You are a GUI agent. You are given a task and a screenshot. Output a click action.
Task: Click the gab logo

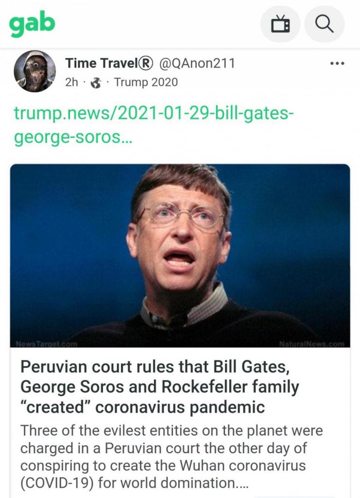point(33,24)
